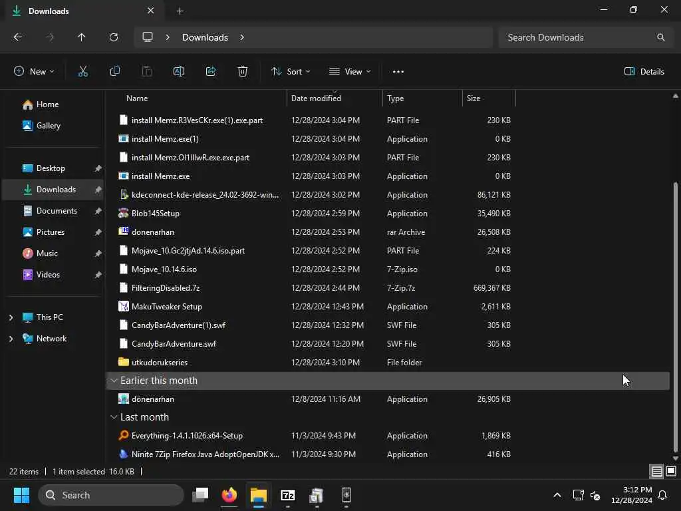Open 7-Zip from the taskbar
681x511 pixels.
click(287, 495)
